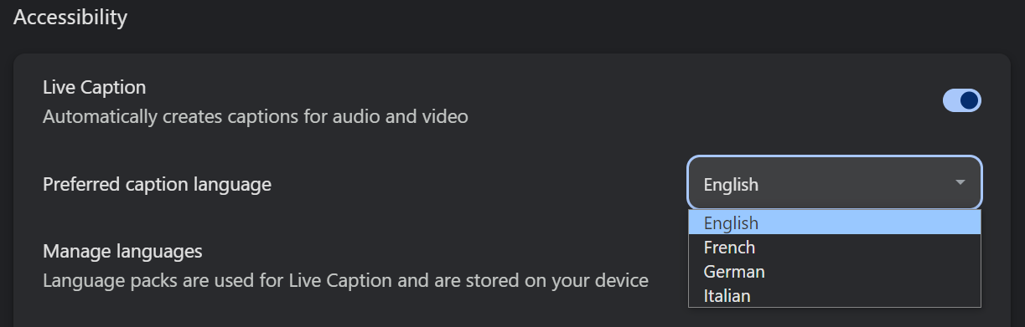Click the 'Language packs are used' description text
Screen dimensions: 1025x327
pos(345,280)
